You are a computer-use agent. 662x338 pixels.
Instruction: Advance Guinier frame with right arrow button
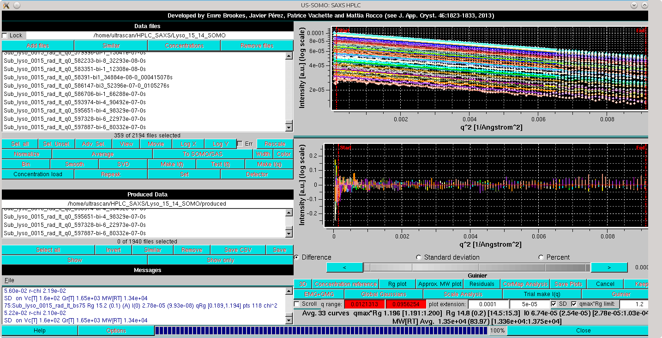609,267
